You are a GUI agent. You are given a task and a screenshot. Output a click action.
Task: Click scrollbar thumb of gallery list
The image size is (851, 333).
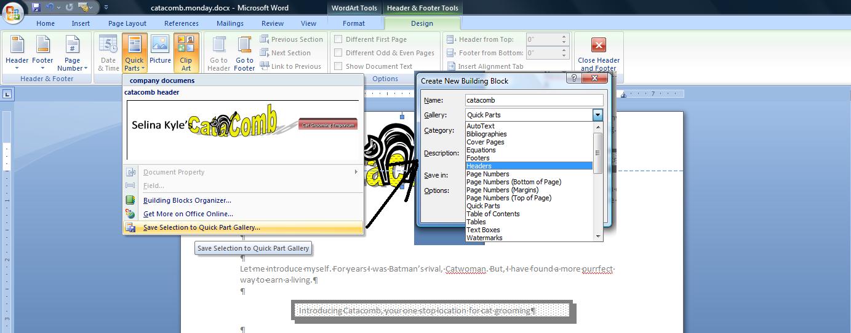(597, 153)
